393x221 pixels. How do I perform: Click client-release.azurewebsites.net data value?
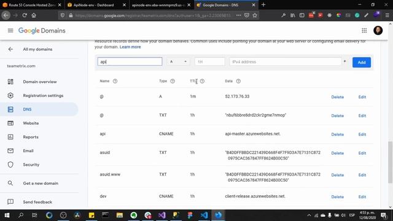(255, 196)
